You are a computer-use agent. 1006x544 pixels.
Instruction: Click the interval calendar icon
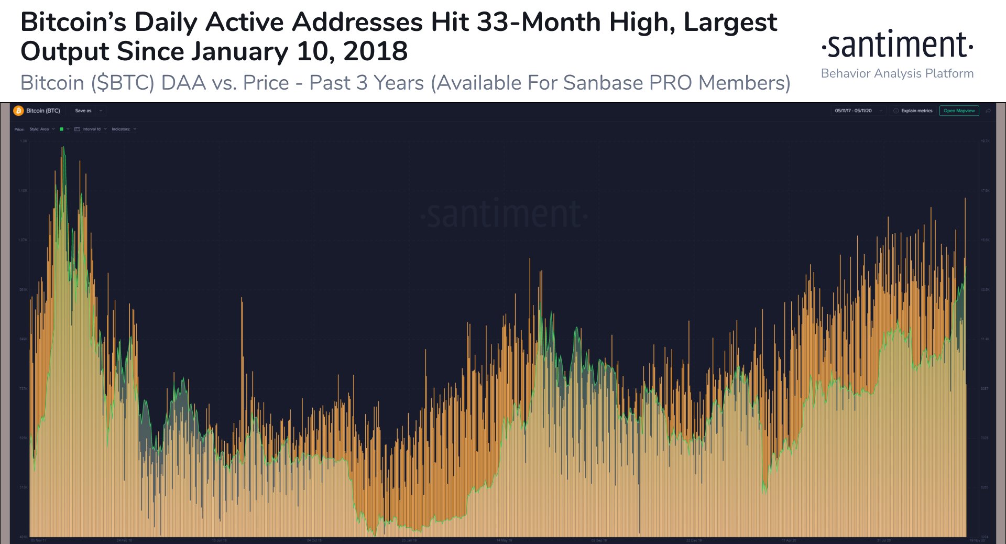click(x=77, y=129)
